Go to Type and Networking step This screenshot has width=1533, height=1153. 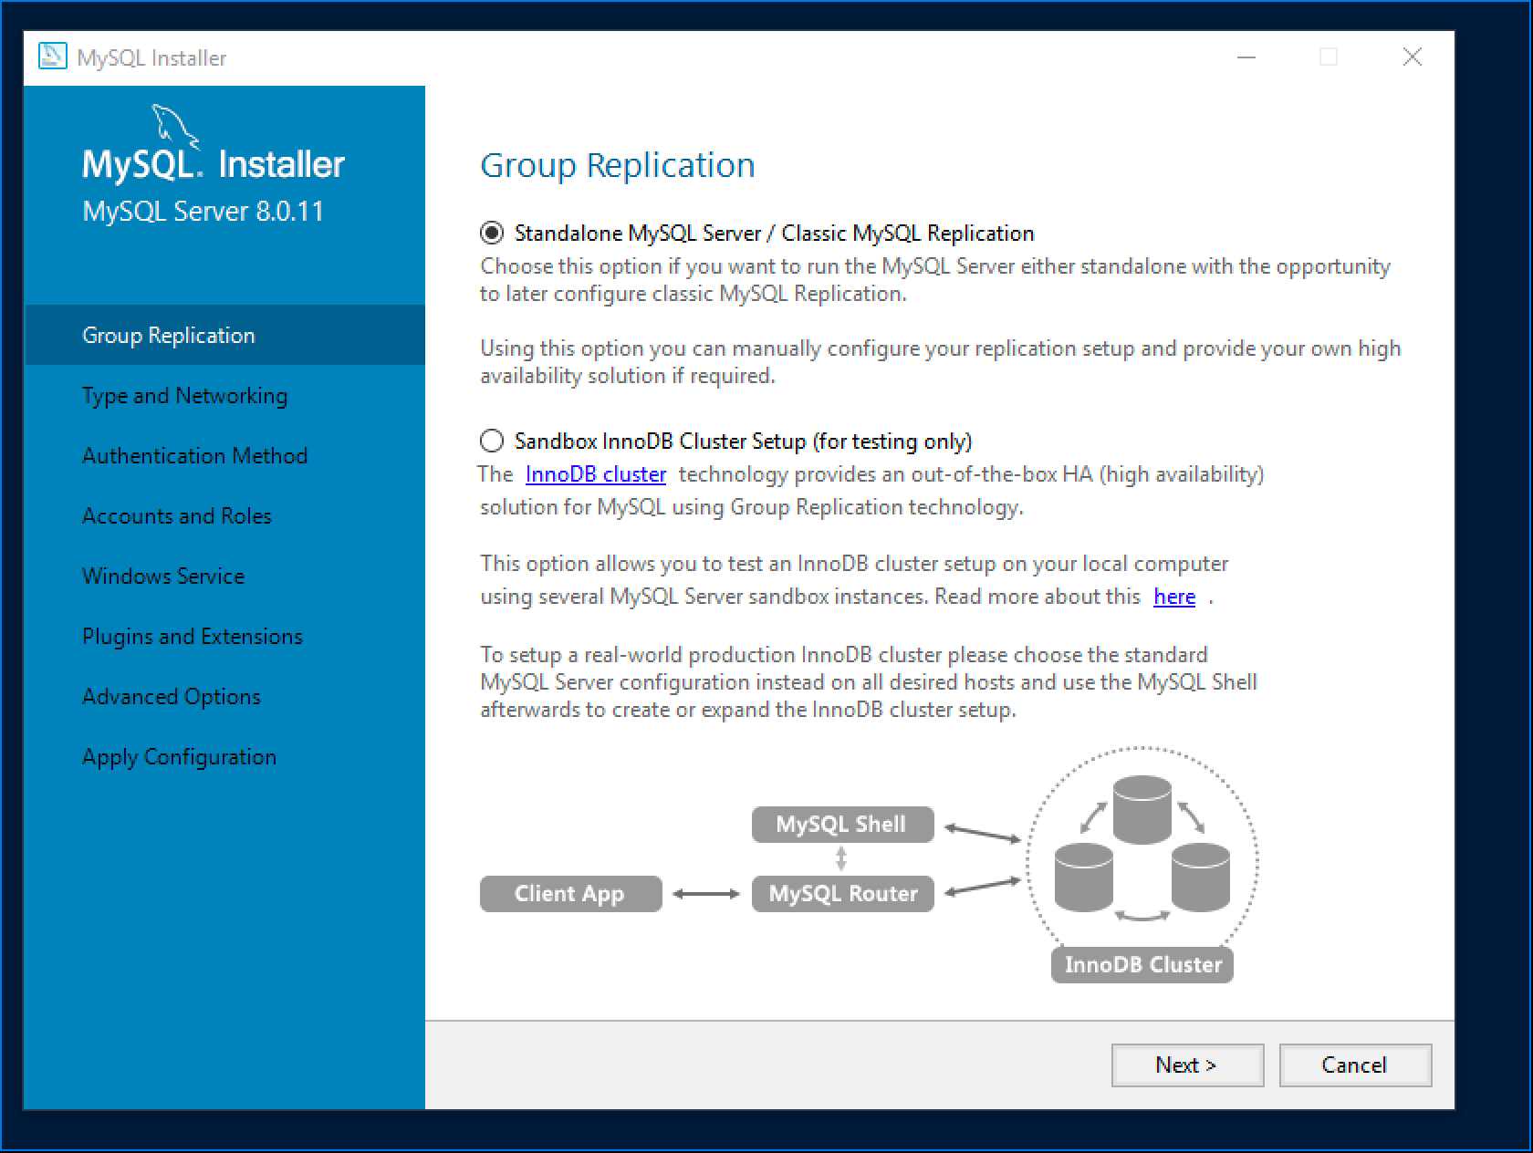(x=184, y=396)
